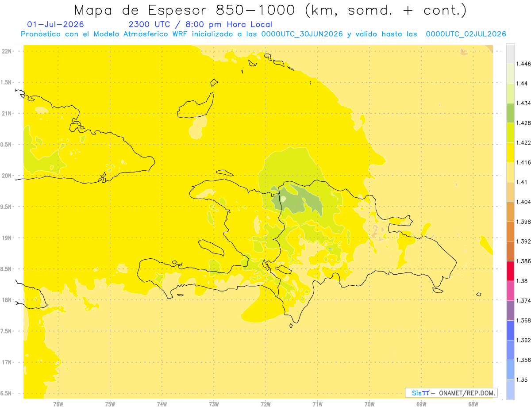Image resolution: width=531 pixels, height=410 pixels.
Task: Click the '17N' latitude label
Action: [7, 362]
